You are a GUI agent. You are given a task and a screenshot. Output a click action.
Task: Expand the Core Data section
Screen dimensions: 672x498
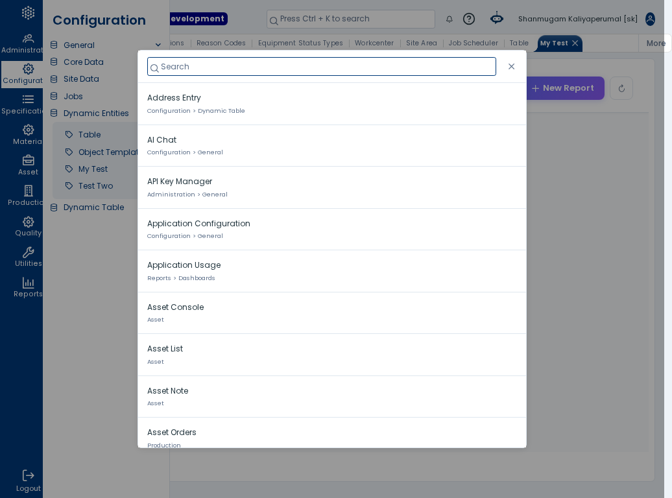pos(84,62)
